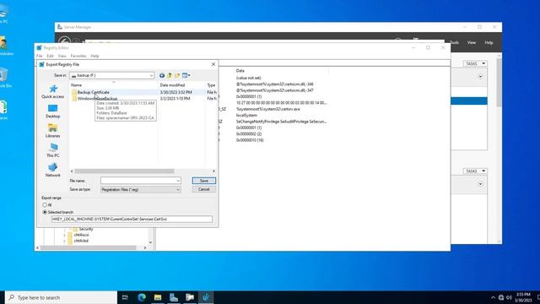Open the taskbar clock and date
The image size is (540, 304).
523,297
